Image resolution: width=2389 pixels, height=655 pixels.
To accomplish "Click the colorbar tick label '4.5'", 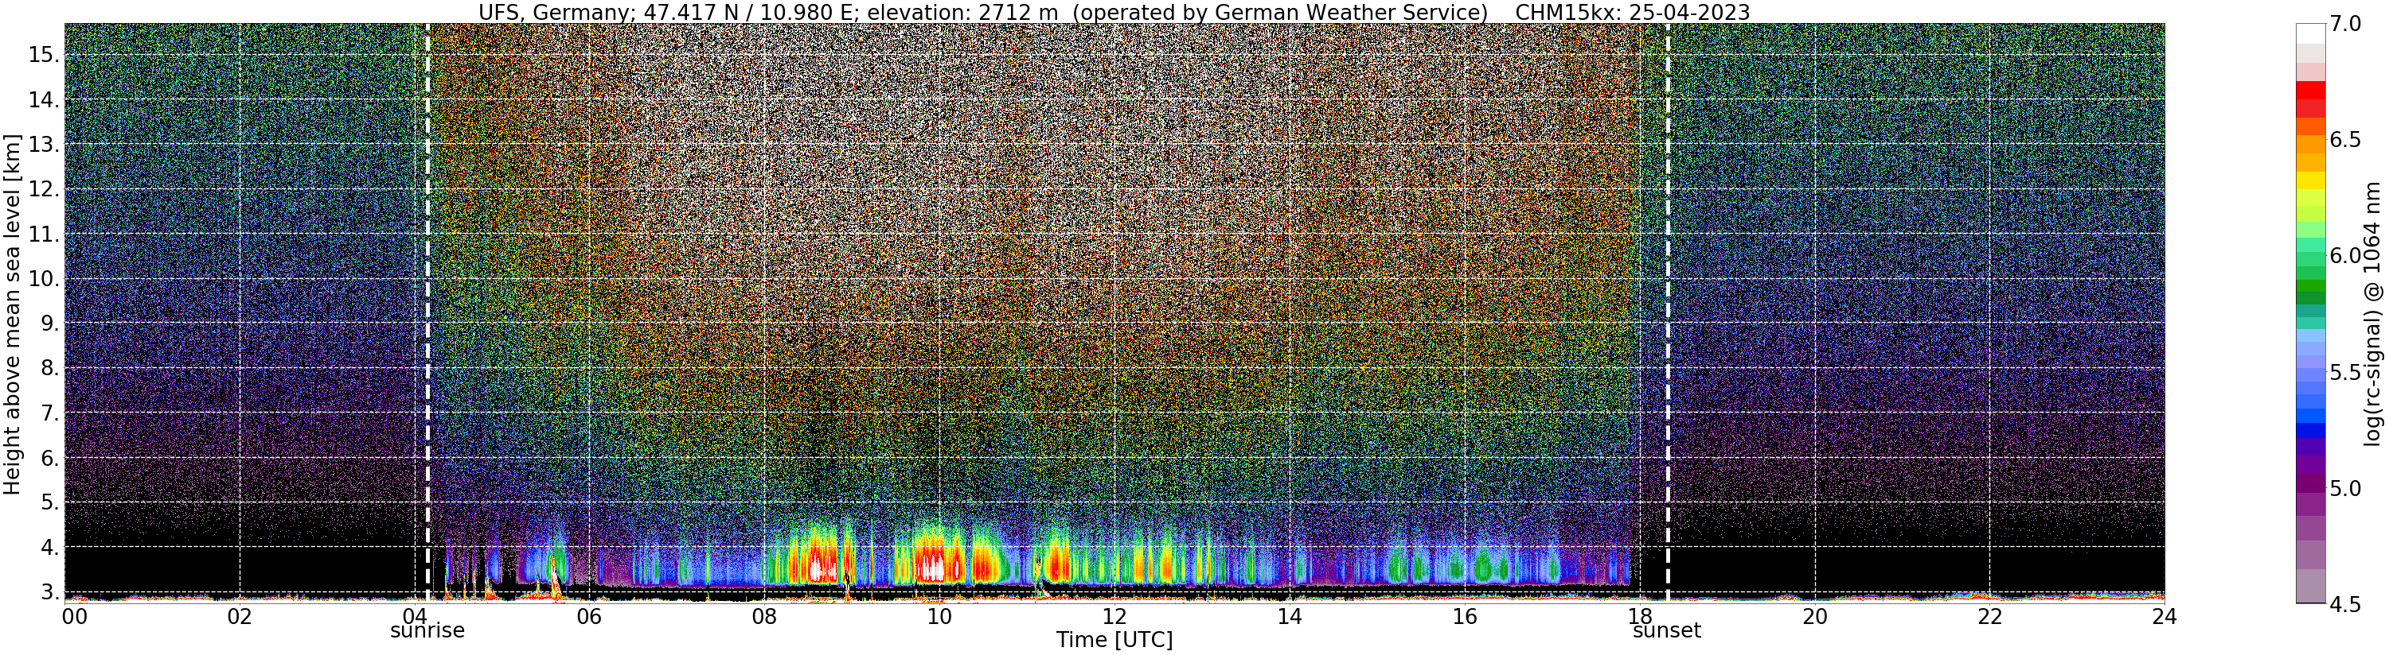I will pos(2346,605).
